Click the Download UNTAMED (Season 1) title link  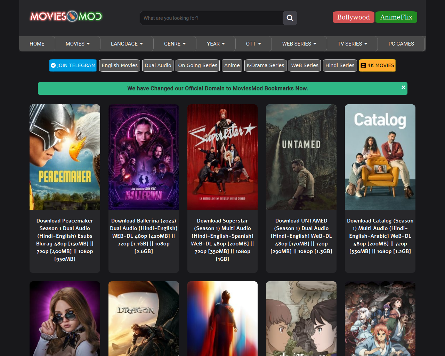(x=301, y=236)
